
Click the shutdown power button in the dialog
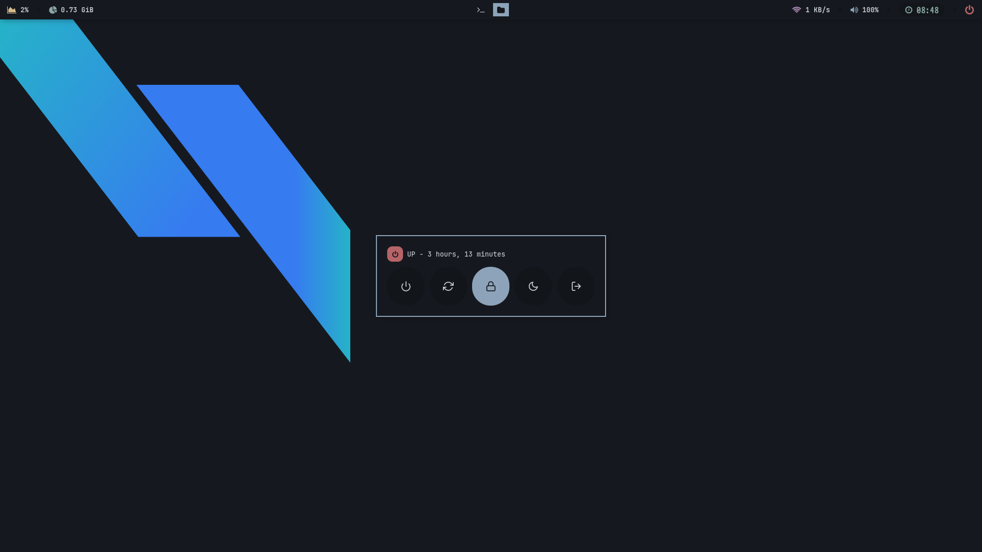coord(406,286)
